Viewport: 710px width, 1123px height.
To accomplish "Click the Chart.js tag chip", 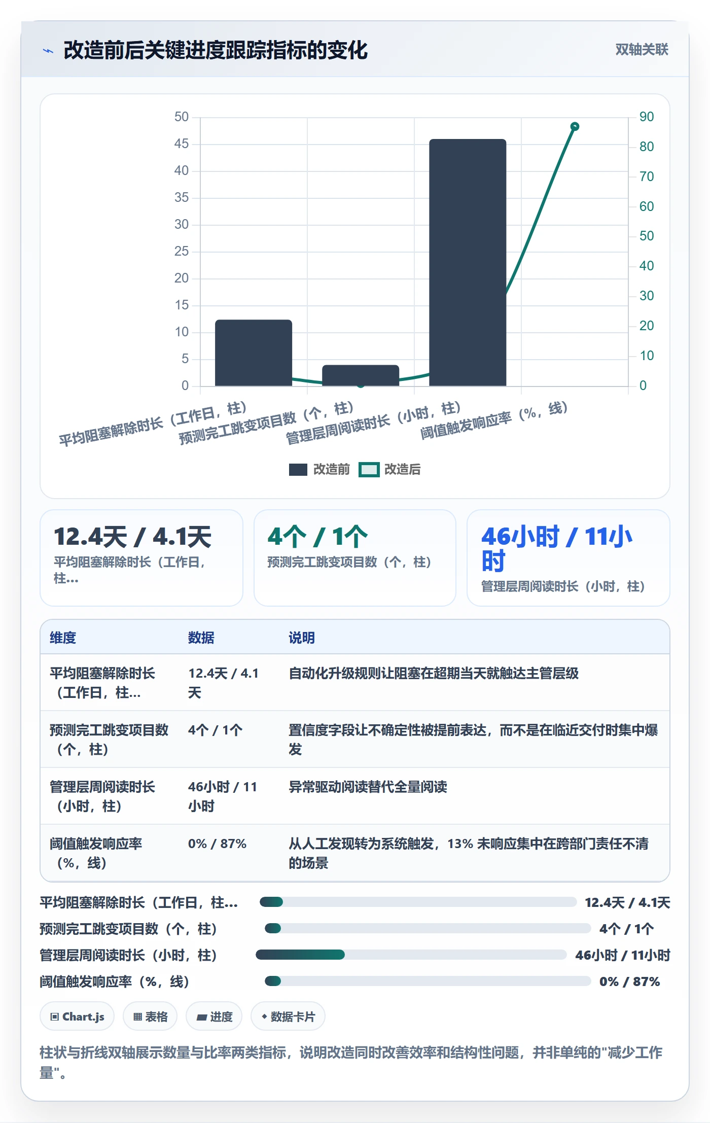I will tap(77, 1016).
